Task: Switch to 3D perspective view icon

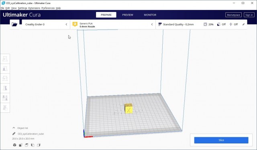Action: pos(14,145)
